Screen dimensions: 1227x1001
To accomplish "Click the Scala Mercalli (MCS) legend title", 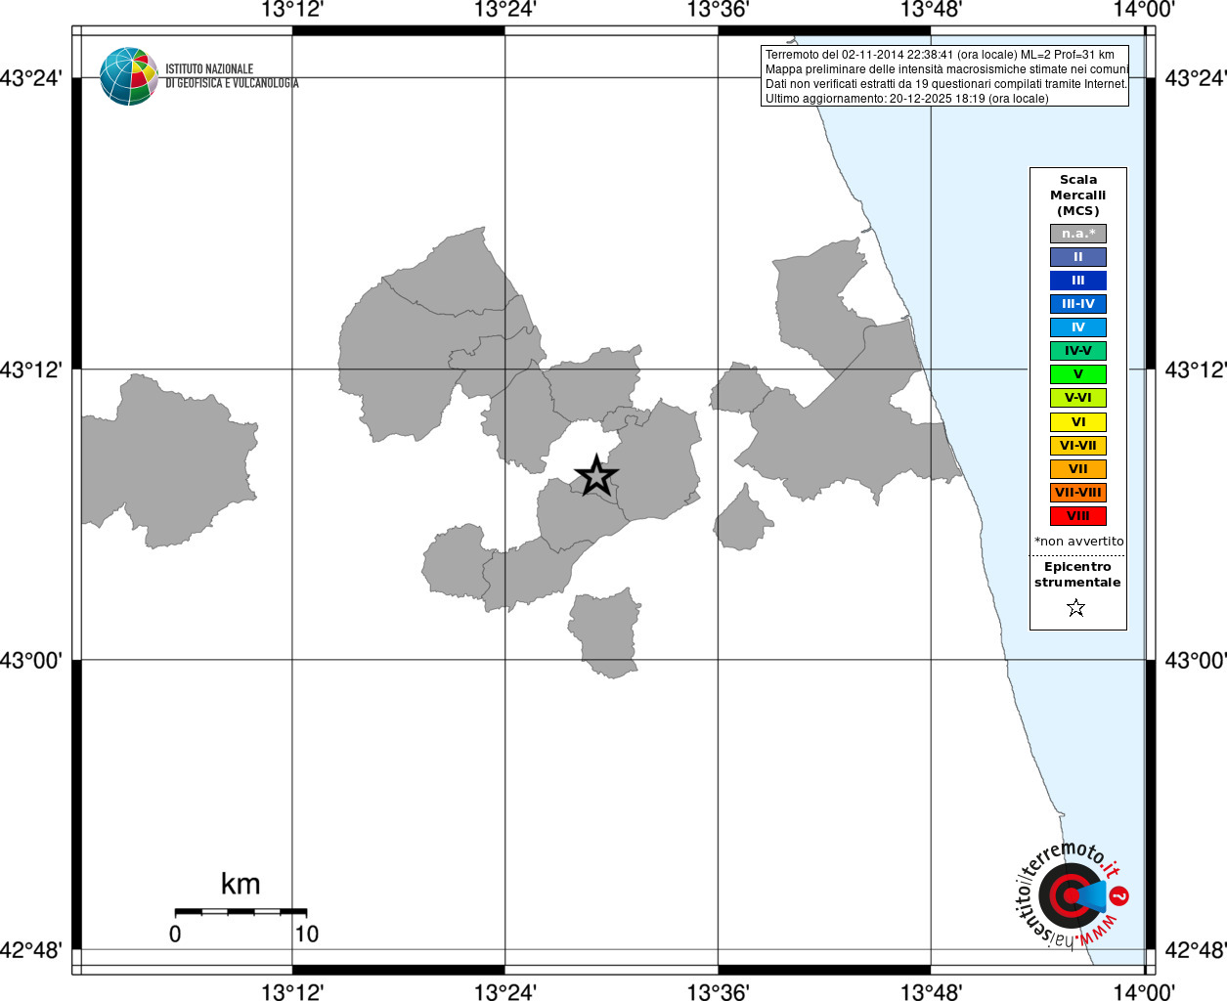I will (x=1078, y=196).
